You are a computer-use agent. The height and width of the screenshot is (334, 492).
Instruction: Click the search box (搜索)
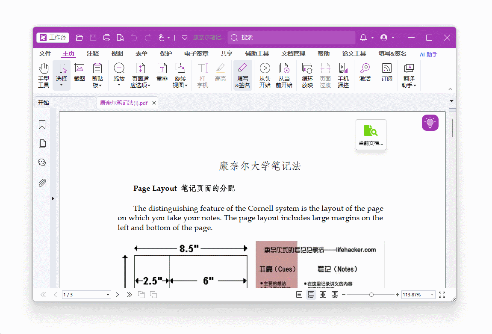[292, 38]
